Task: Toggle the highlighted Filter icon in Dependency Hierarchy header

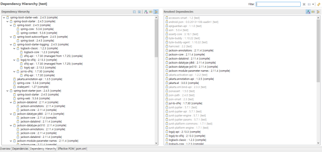Action: tap(156, 12)
